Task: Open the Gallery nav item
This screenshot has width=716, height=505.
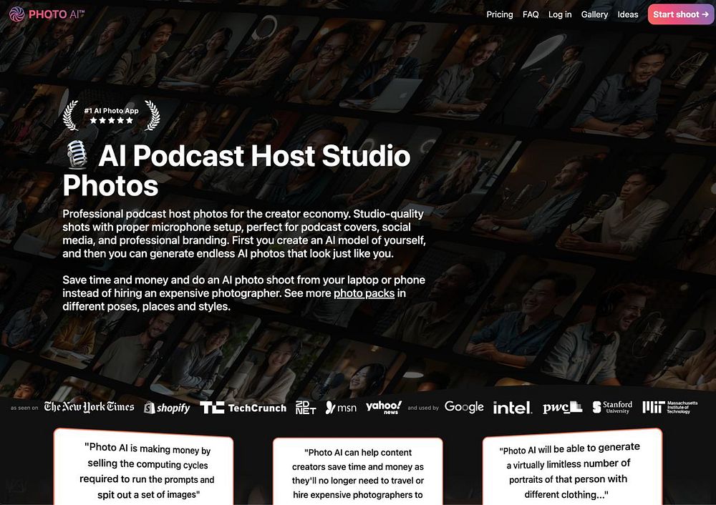Action: pos(594,14)
